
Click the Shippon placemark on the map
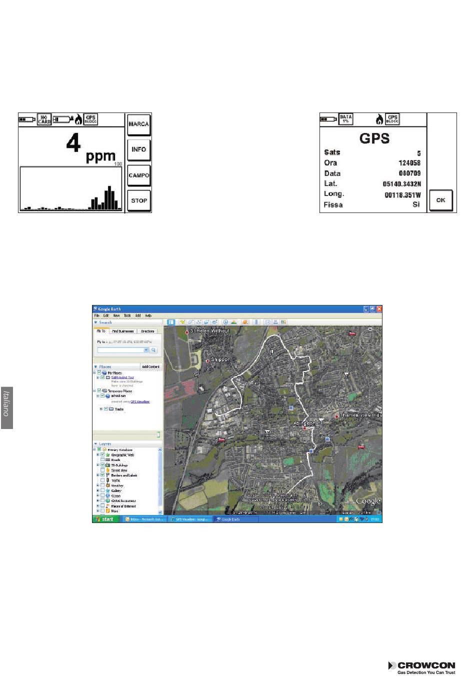tap(207, 360)
